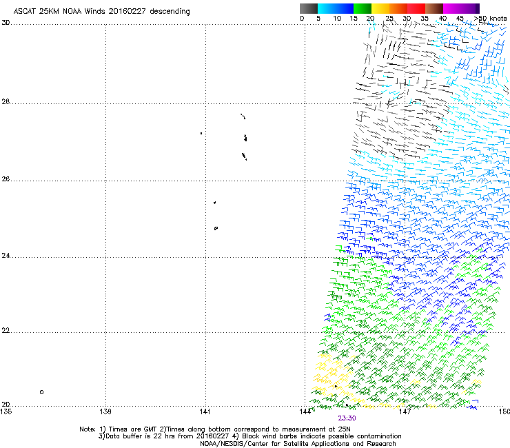Screen dimensions: 510x448
Task: Click the '0' legend scale label
Action: tap(302, 19)
